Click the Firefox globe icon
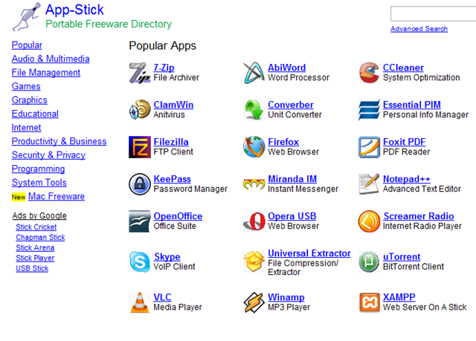This screenshot has width=476, height=341. point(254,147)
